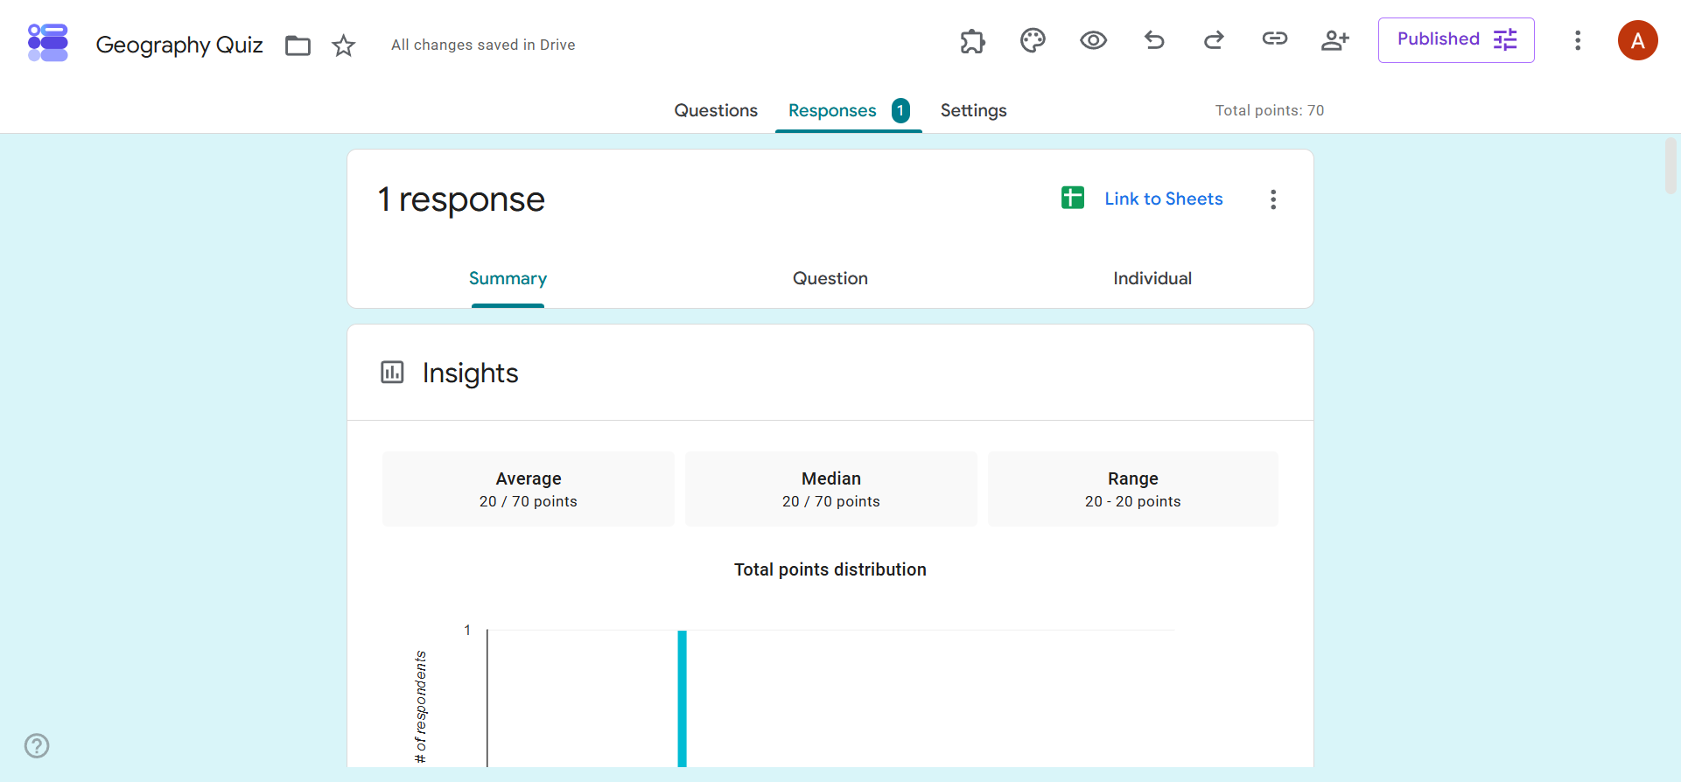Open the form's more options menu
This screenshot has height=782, width=1681.
1578,40
